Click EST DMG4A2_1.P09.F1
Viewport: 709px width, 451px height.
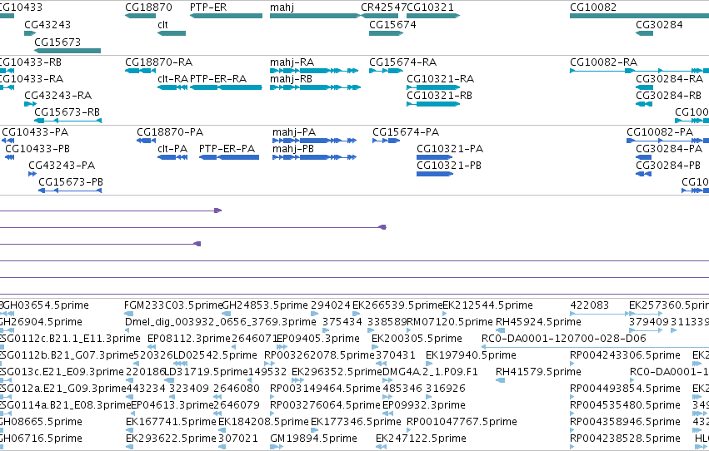(387, 380)
